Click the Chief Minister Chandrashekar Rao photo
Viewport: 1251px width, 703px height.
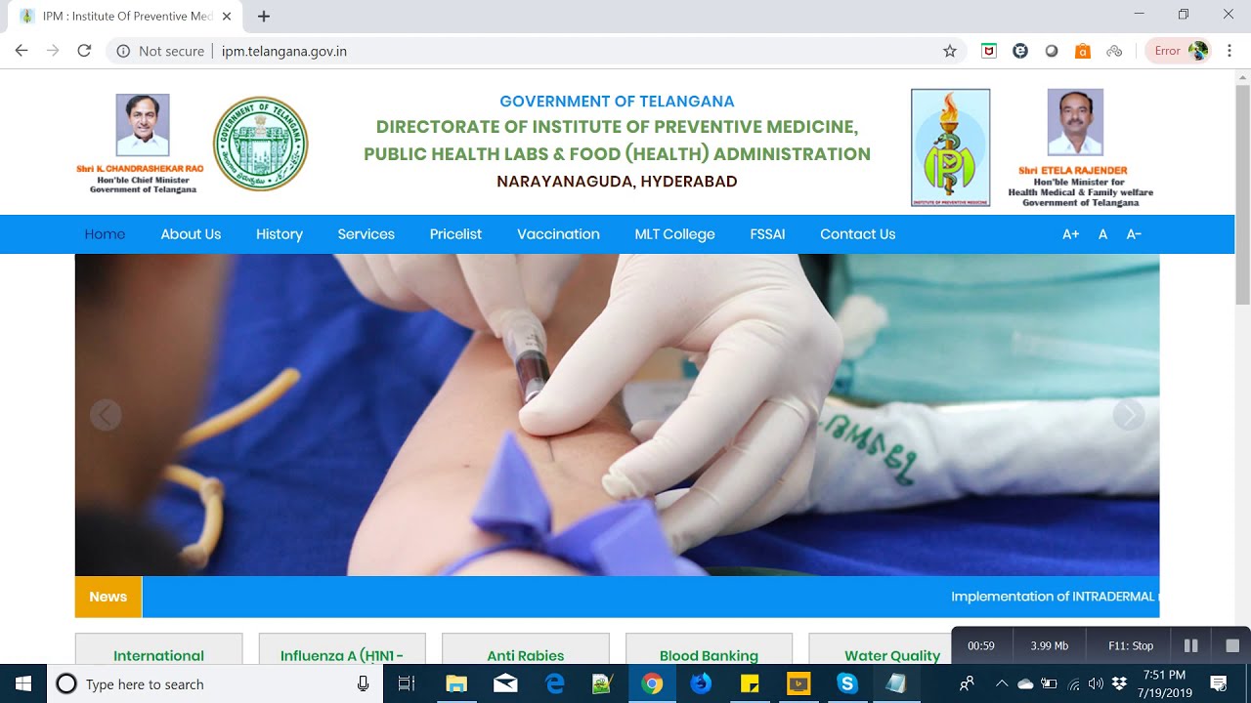pyautogui.click(x=143, y=125)
